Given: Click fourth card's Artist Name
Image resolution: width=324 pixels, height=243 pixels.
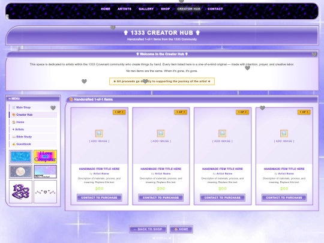Looking at the screenshot, I should pos(286,173).
